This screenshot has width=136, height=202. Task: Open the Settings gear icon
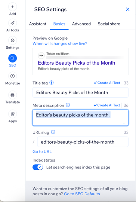[12, 40]
